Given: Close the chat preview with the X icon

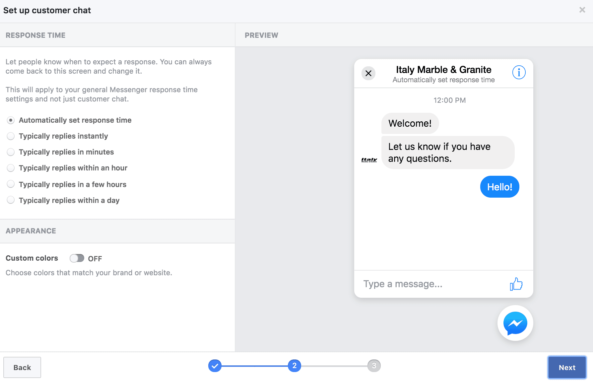Looking at the screenshot, I should [368, 73].
